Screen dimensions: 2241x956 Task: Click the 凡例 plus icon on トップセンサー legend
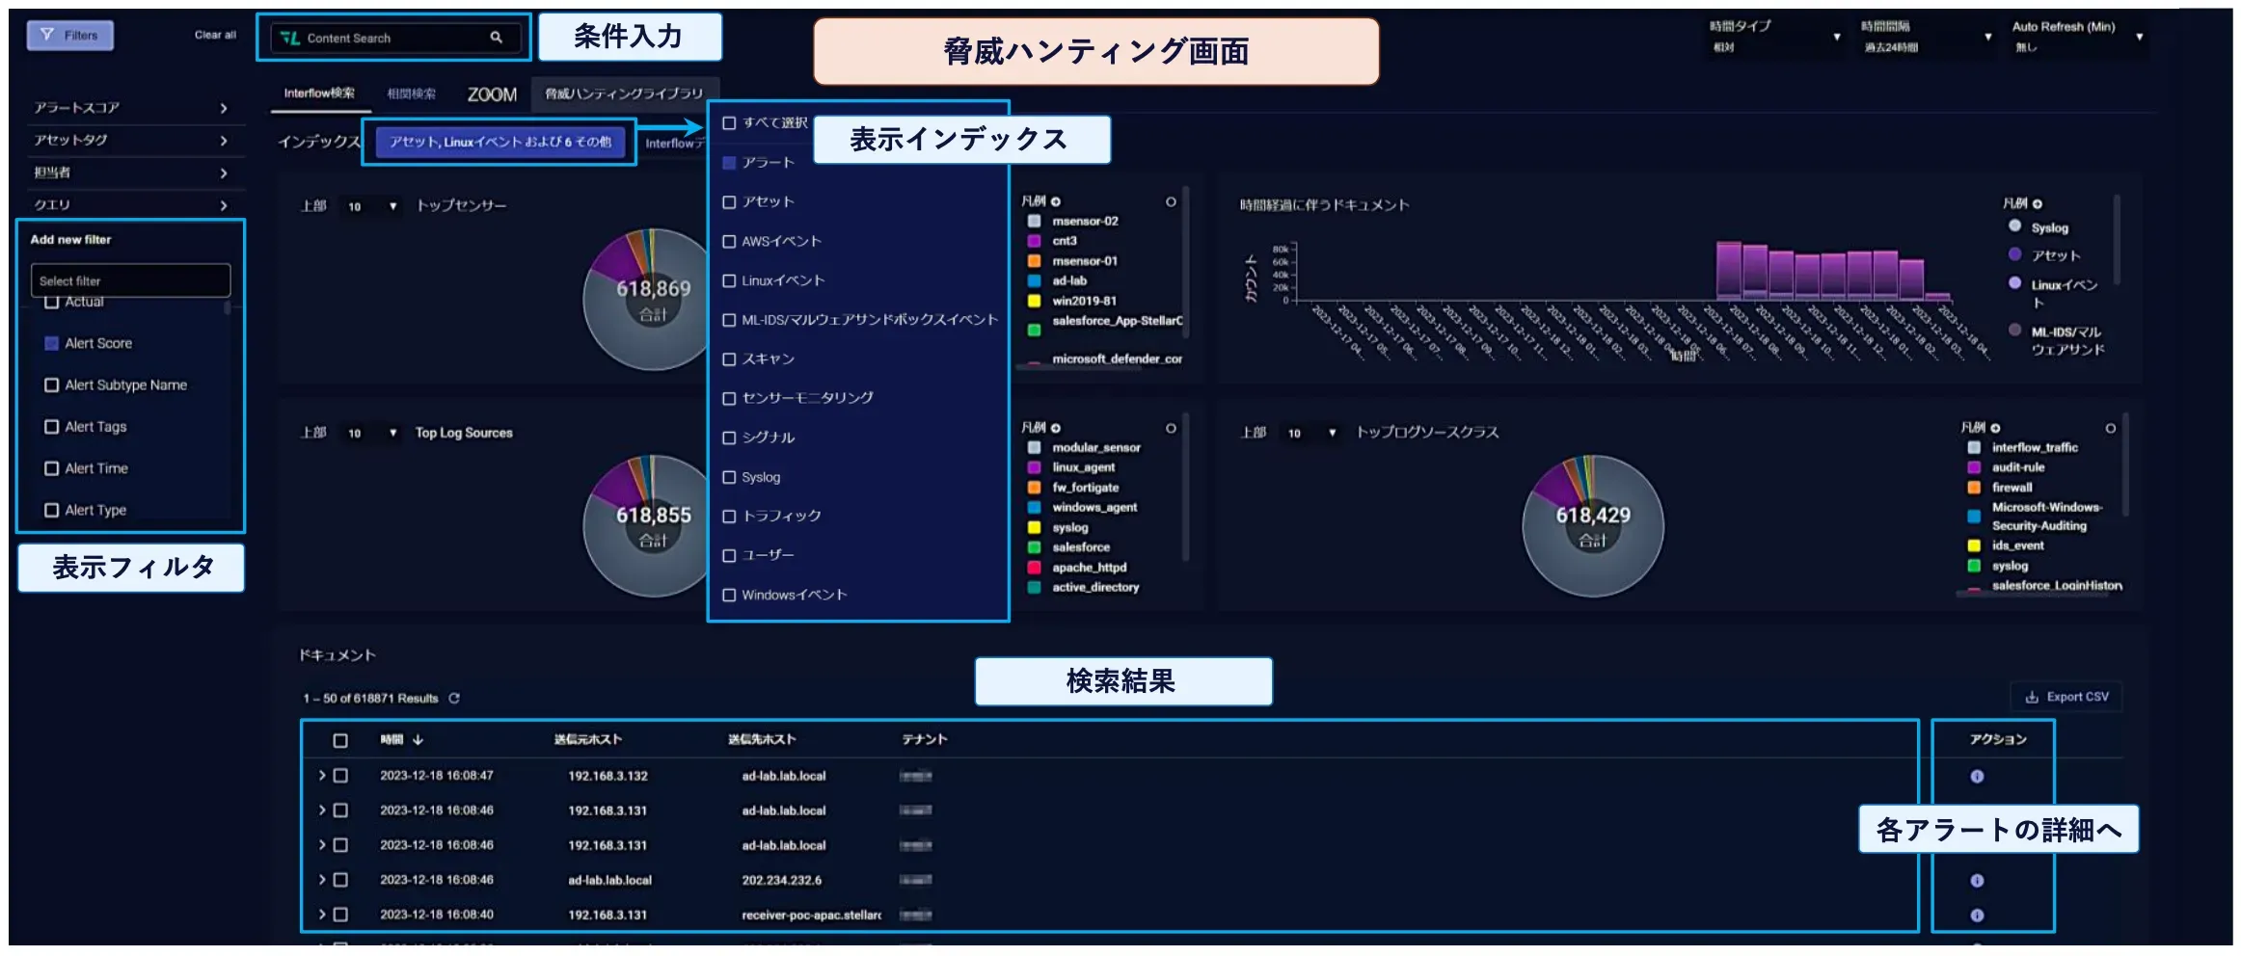tap(1058, 201)
